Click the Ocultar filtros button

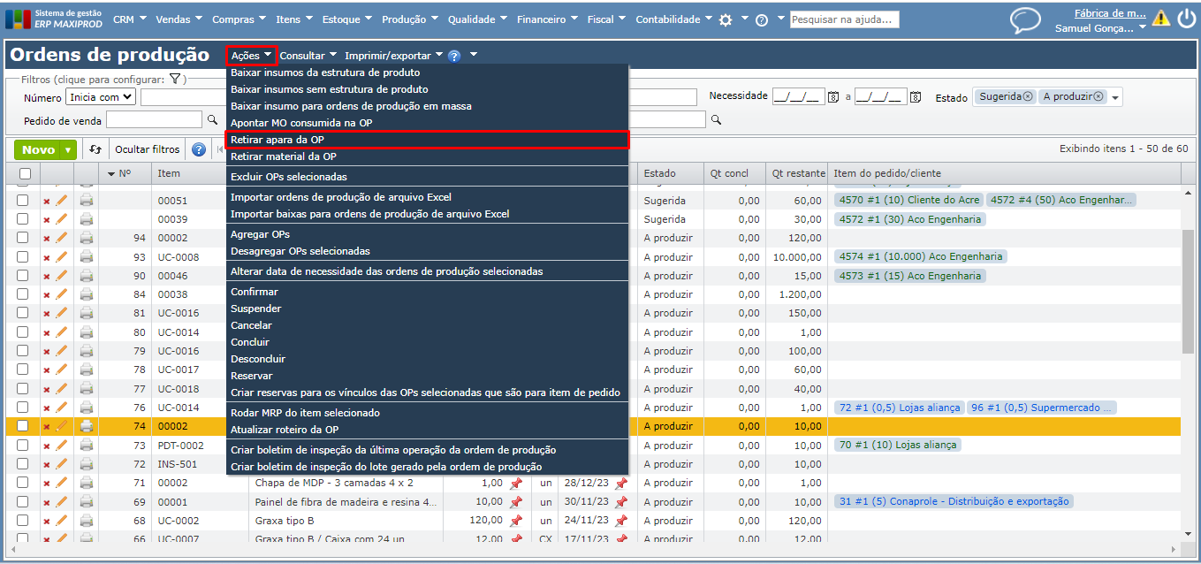click(x=148, y=150)
